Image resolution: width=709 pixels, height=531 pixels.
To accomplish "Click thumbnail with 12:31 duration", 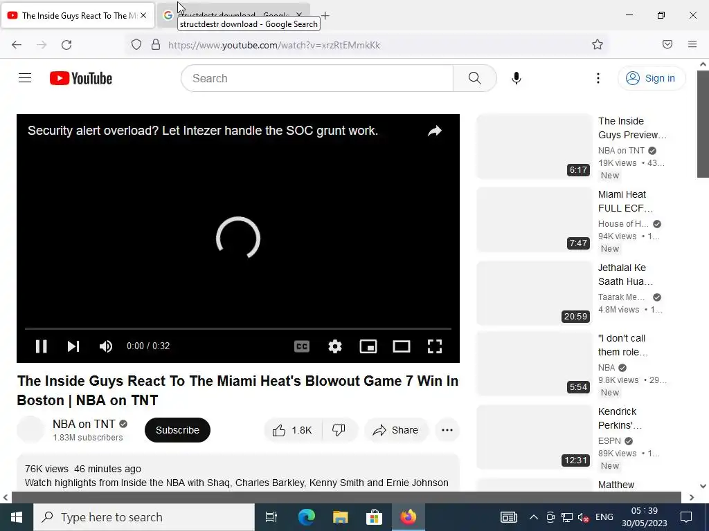I will (x=535, y=437).
